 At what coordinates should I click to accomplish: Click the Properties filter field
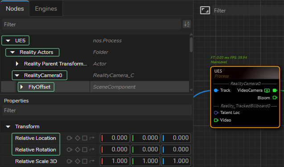click(x=97, y=110)
